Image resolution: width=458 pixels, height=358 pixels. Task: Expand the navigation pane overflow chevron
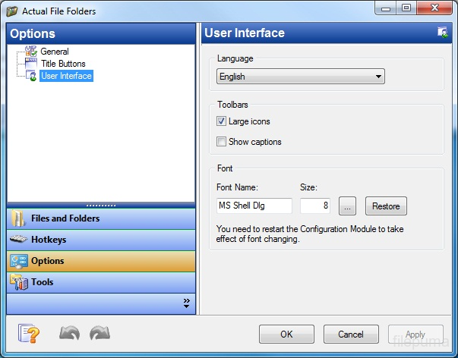click(x=187, y=303)
